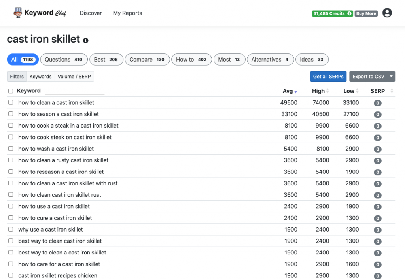Screen dimensions: 405x279
Task: Open My Reports in the top navigation
Action: 127,13
